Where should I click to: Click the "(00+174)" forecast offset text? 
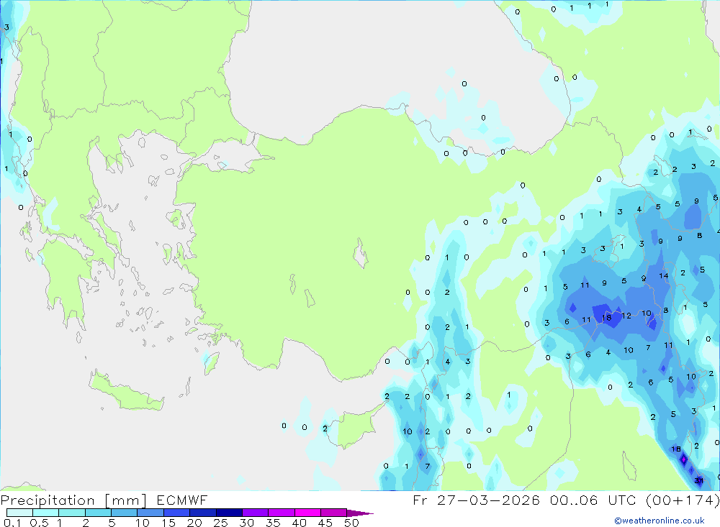[683, 500]
